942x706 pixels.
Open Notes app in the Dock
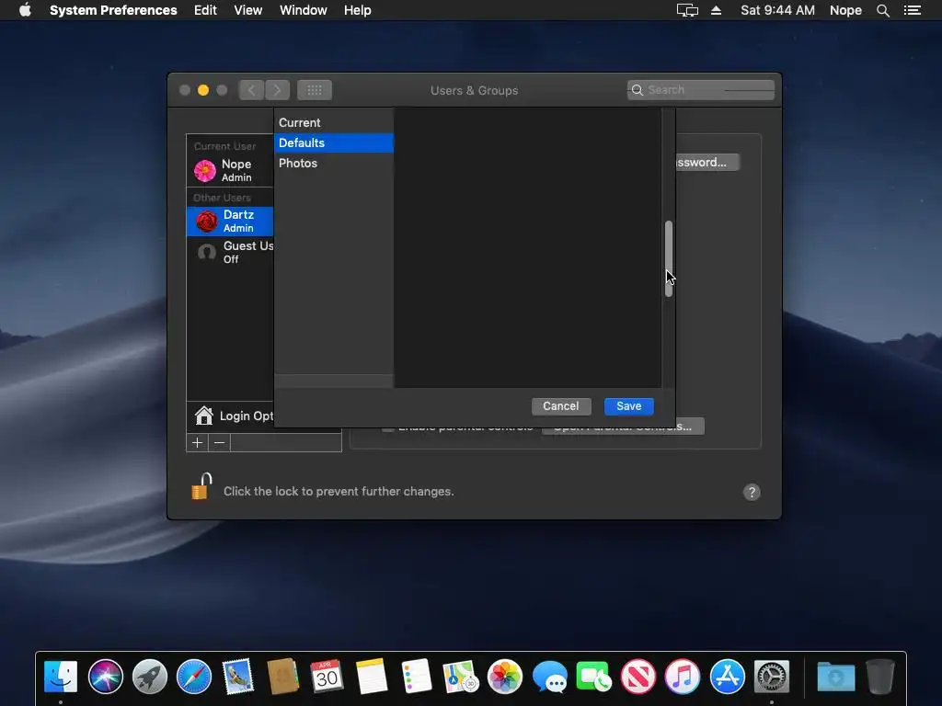click(x=372, y=677)
